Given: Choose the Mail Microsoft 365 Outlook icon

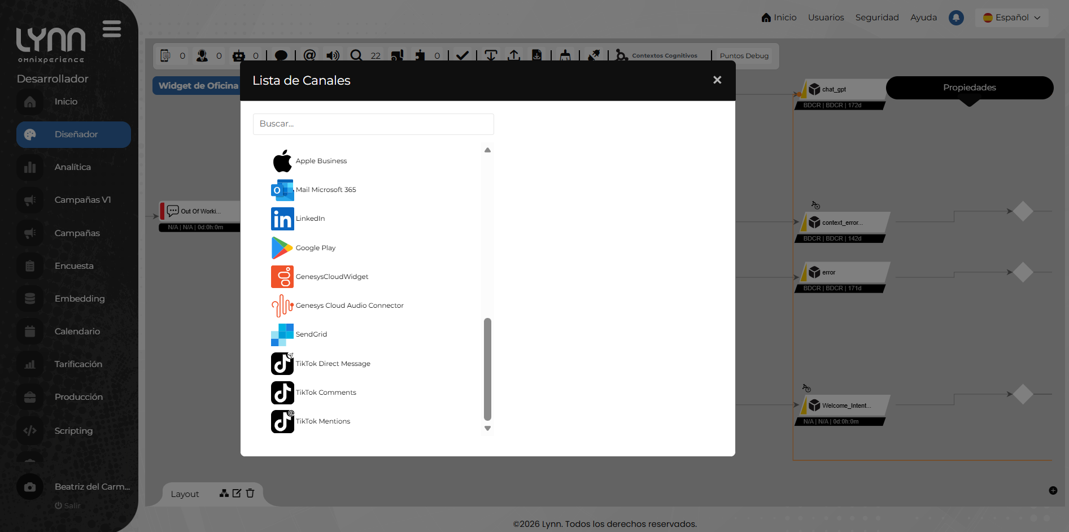Looking at the screenshot, I should [282, 190].
